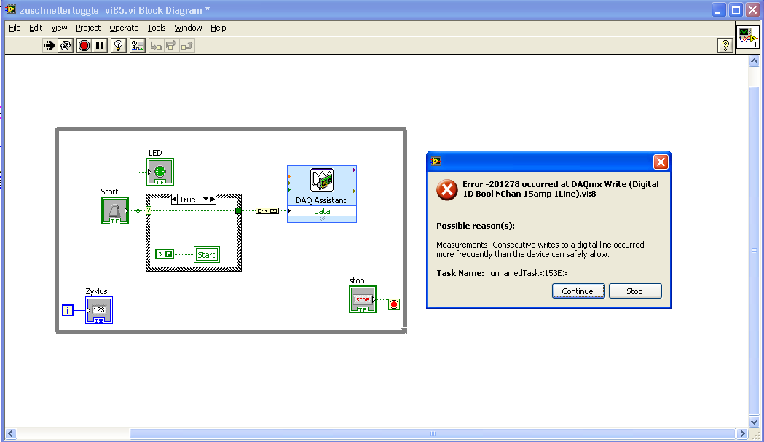The image size is (764, 442).
Task: Select the Start boolean control terminal
Action: 115,210
